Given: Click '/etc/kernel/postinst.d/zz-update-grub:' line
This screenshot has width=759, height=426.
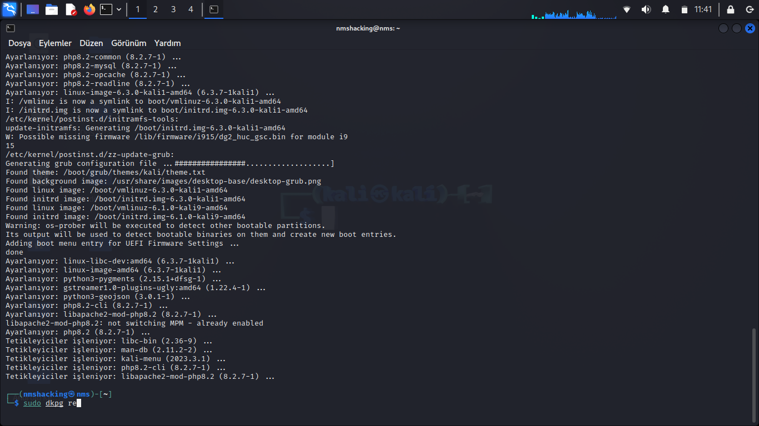Looking at the screenshot, I should tap(90, 155).
